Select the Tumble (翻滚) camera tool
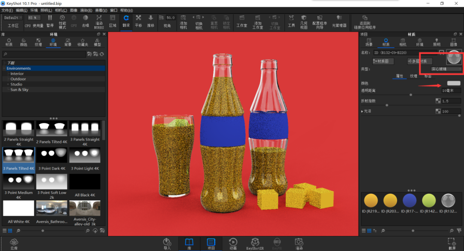This screenshot has height=251, width=464. tap(126, 21)
